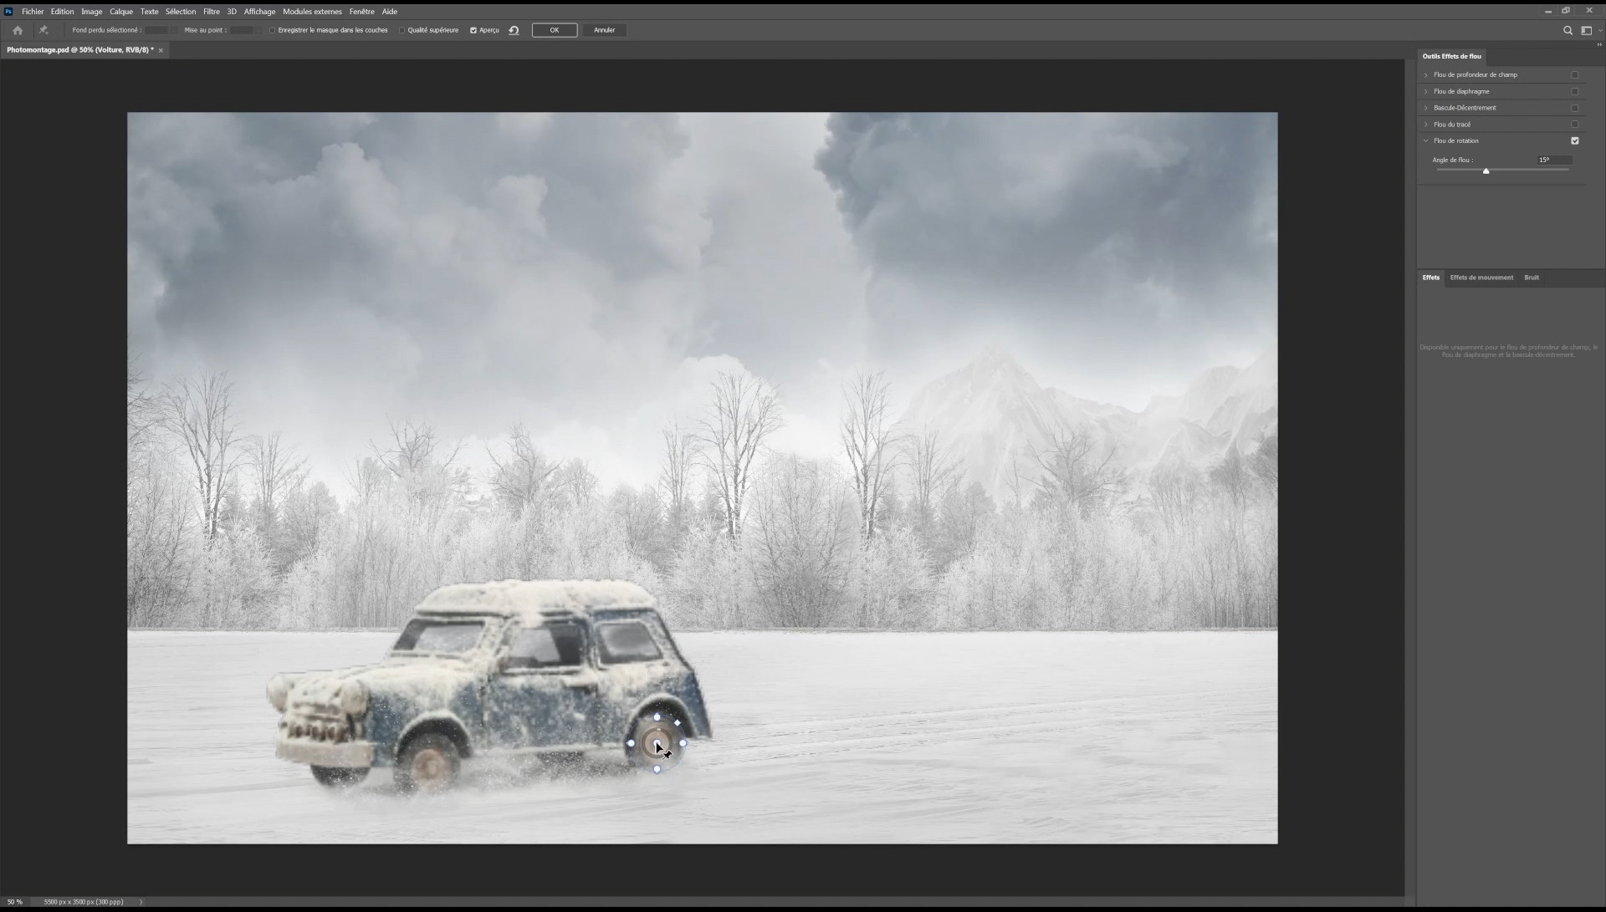Open Mise au point value dropdown

pyautogui.click(x=258, y=30)
